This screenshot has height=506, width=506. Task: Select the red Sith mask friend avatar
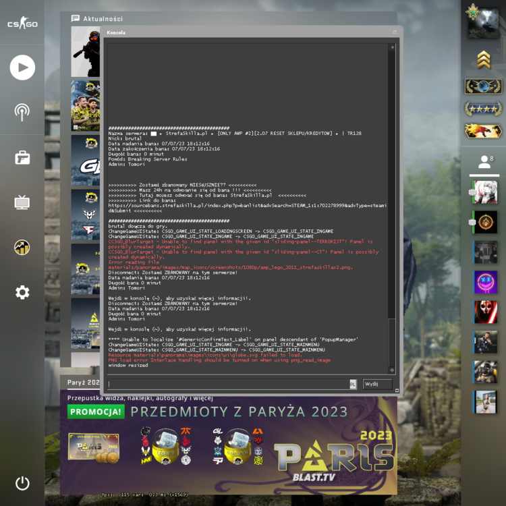pyautogui.click(x=485, y=312)
